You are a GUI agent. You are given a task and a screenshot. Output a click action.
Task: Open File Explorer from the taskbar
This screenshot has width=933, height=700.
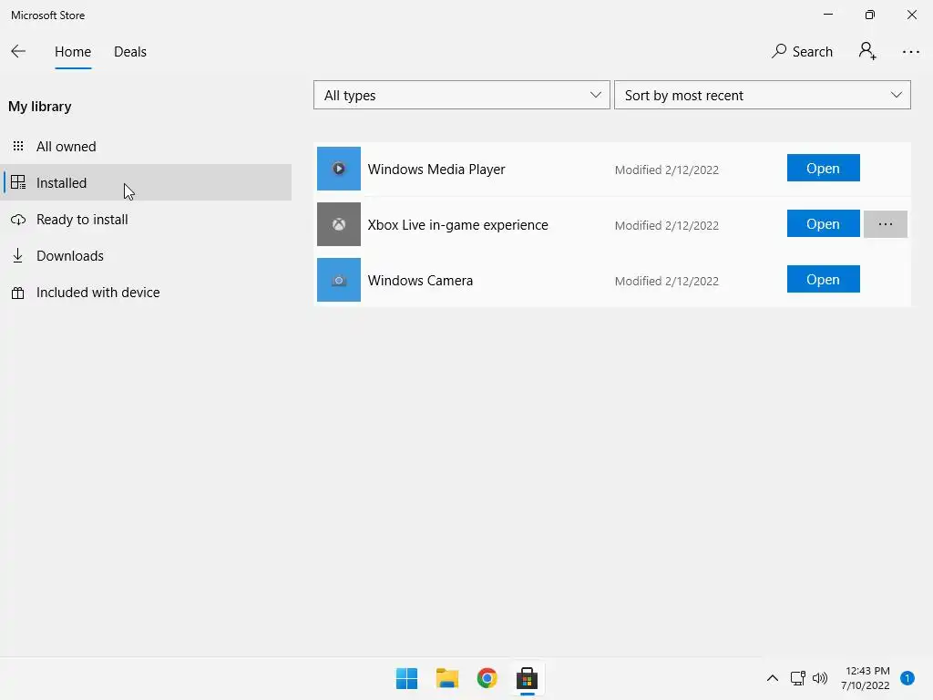coord(446,678)
